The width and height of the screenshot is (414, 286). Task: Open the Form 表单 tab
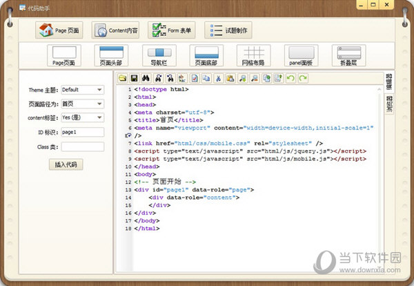point(172,30)
